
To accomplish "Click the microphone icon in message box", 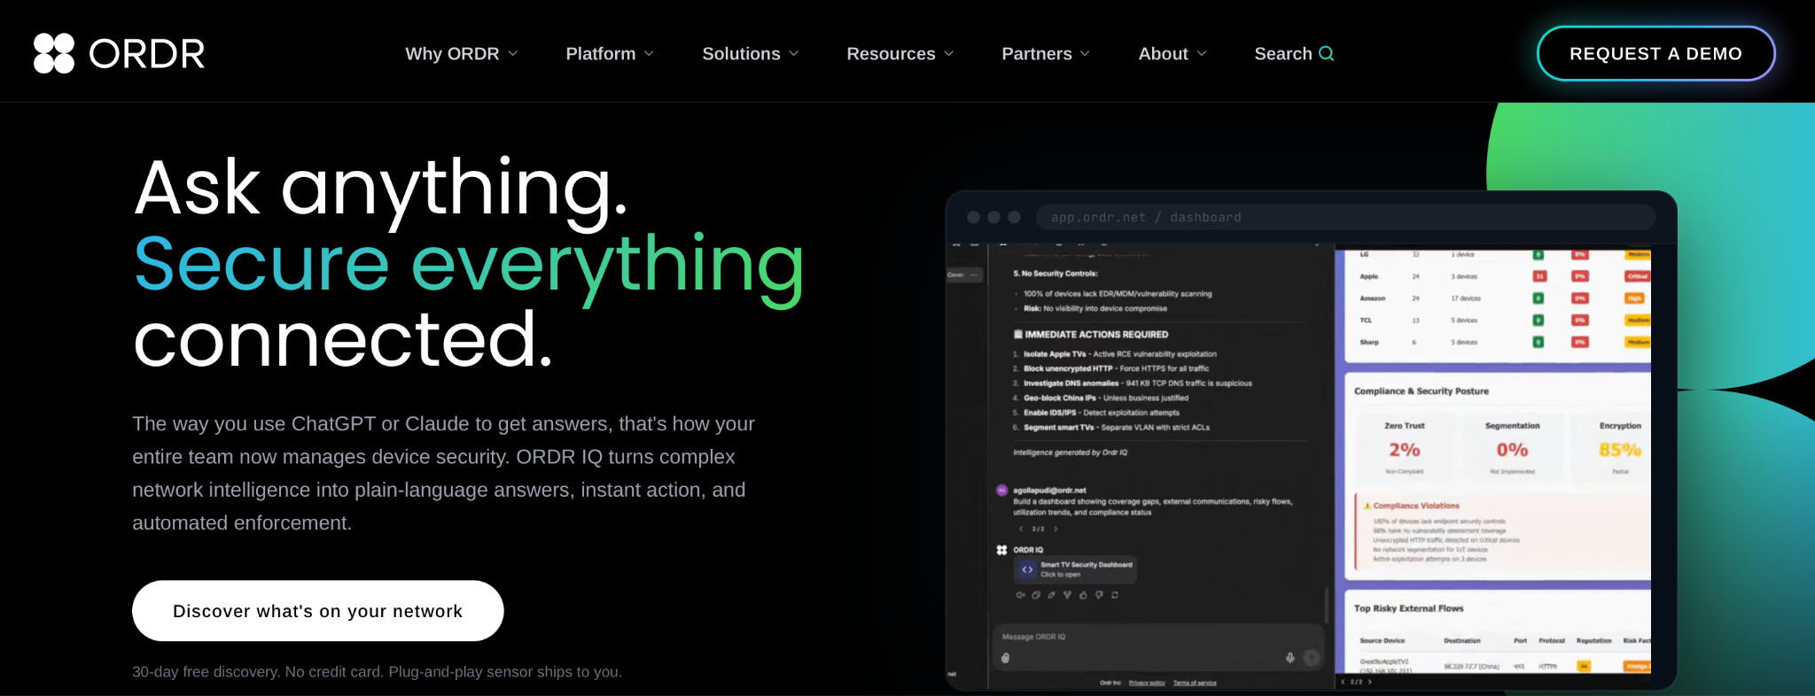I will 1290,658.
